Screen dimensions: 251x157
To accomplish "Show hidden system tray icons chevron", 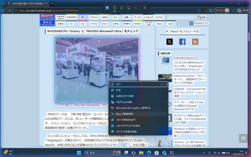I will [x=204, y=153].
